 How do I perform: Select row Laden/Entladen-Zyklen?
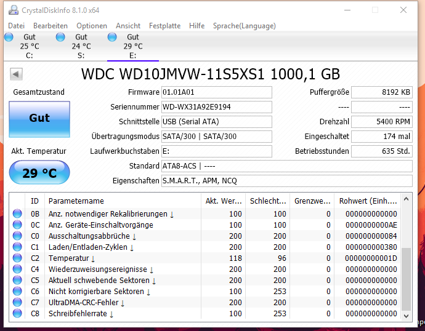pyautogui.click(x=205, y=247)
